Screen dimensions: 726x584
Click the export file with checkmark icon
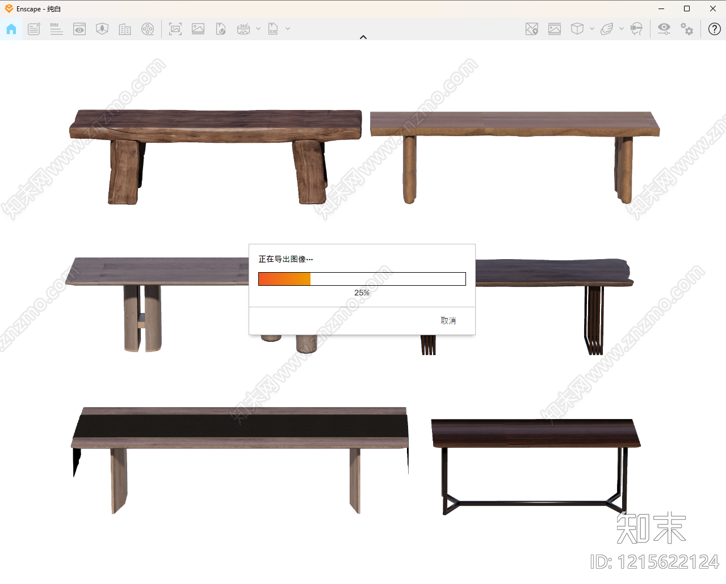click(221, 29)
